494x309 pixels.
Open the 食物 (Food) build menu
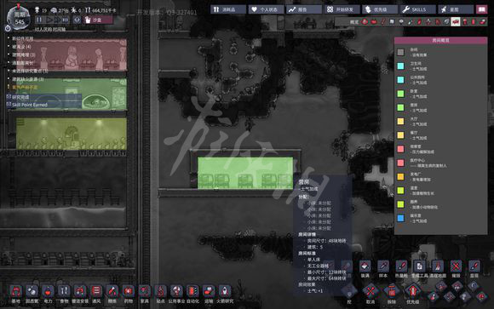click(64, 294)
